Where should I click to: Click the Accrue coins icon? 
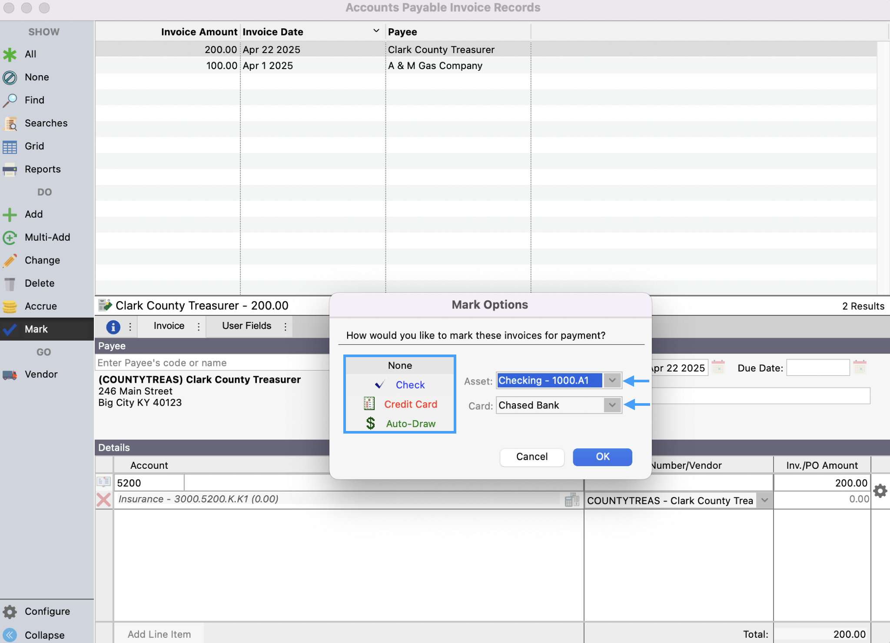(10, 307)
